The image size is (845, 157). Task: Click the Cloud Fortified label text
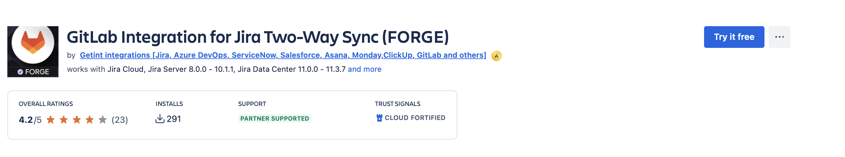pos(415,118)
